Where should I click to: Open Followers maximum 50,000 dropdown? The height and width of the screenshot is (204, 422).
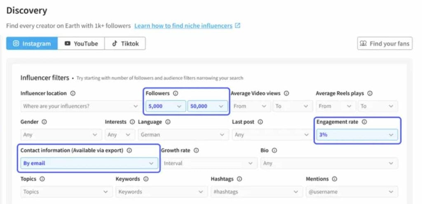click(208, 106)
